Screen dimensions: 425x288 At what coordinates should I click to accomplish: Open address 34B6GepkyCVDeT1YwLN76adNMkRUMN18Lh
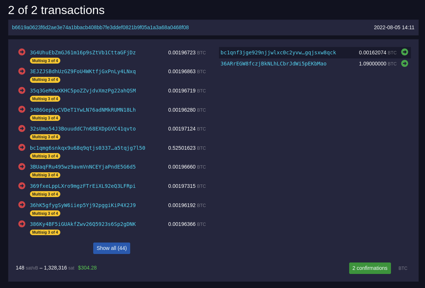tap(82, 110)
